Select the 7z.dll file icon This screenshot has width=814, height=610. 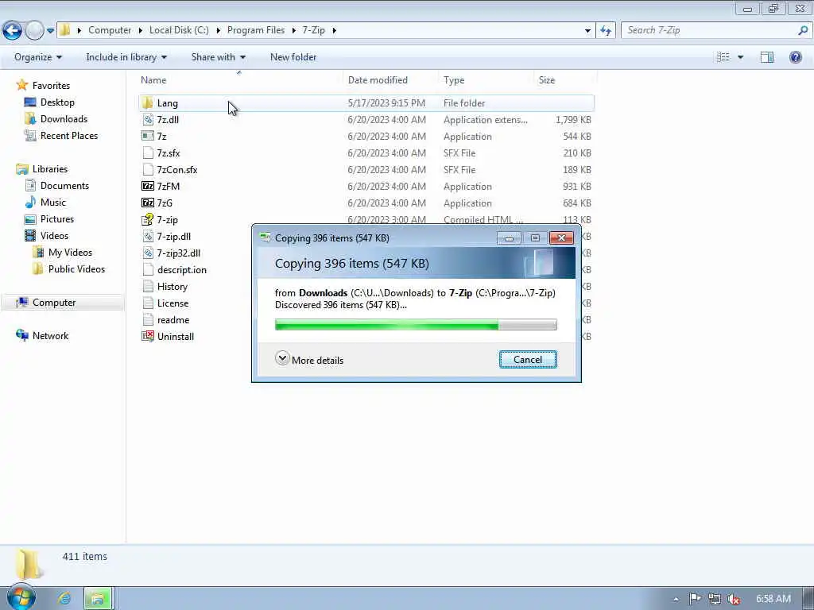pyautogui.click(x=147, y=119)
